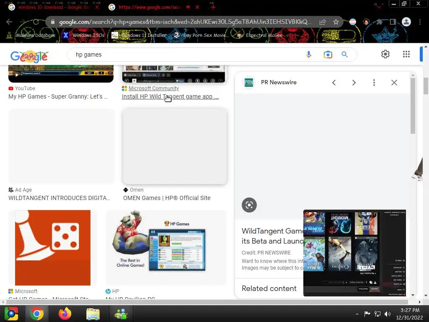Click the scroll-down arrow of the preview panel
429x322 pixels.
coord(413,296)
